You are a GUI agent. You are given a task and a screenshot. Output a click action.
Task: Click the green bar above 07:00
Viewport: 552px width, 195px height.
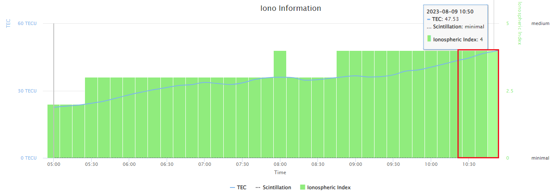[205, 117]
